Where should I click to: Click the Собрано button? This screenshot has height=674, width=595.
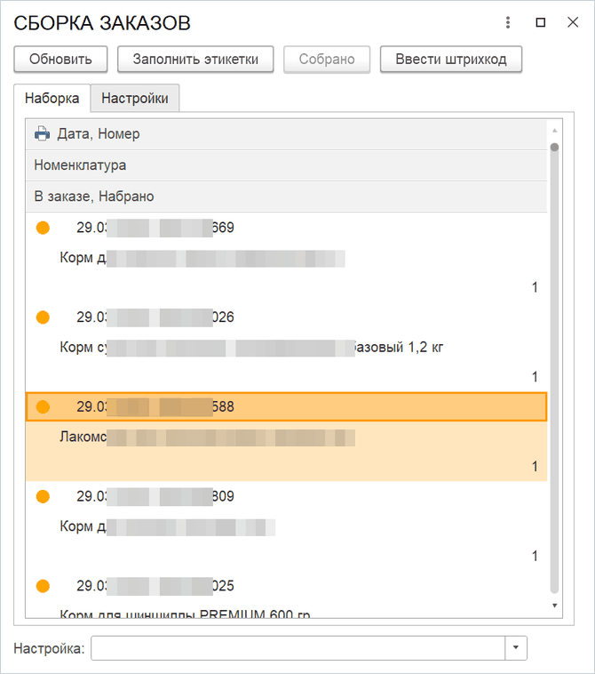click(327, 59)
